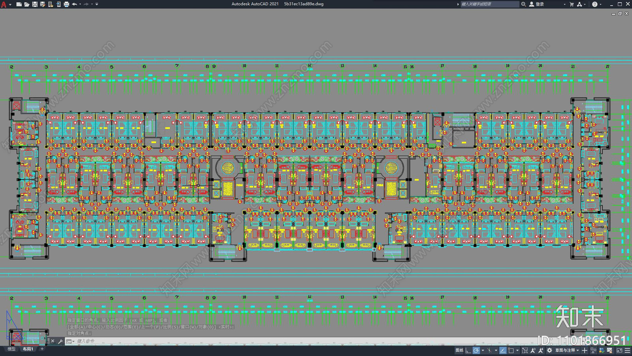Click the Customization three-lines status icon
The image size is (632, 356).
tap(627, 350)
